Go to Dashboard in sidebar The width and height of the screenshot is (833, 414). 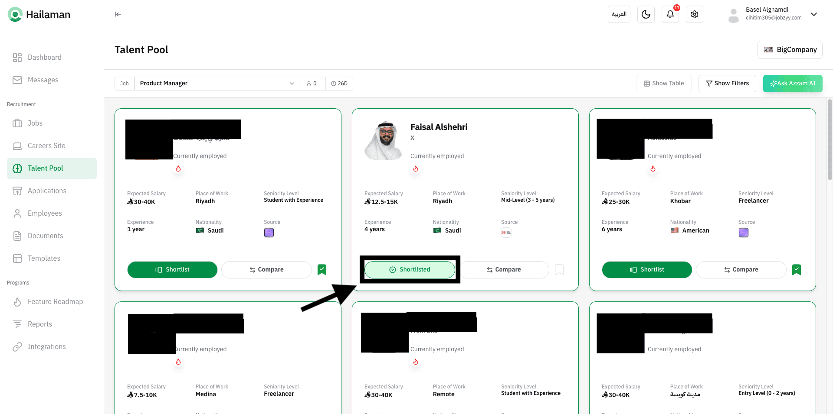(x=52, y=58)
